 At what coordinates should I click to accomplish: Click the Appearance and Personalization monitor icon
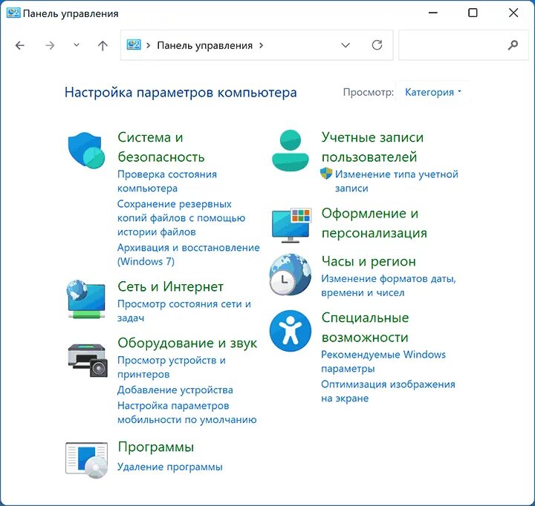(292, 225)
